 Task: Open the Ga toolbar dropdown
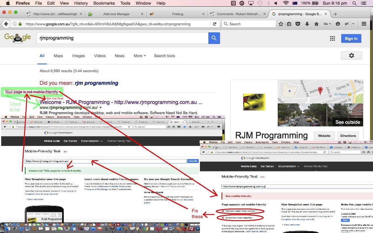(327, 24)
